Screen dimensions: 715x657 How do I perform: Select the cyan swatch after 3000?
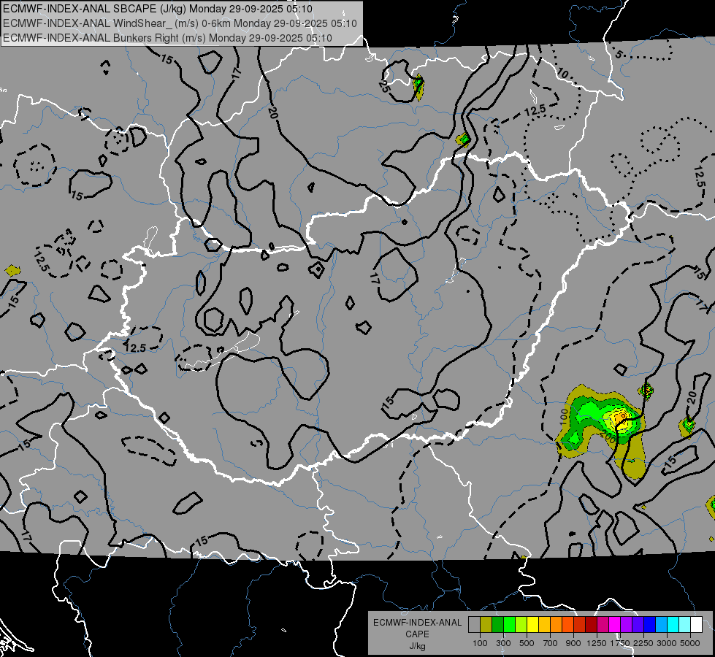673,625
